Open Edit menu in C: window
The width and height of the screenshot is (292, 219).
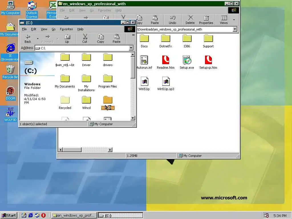point(34,29)
